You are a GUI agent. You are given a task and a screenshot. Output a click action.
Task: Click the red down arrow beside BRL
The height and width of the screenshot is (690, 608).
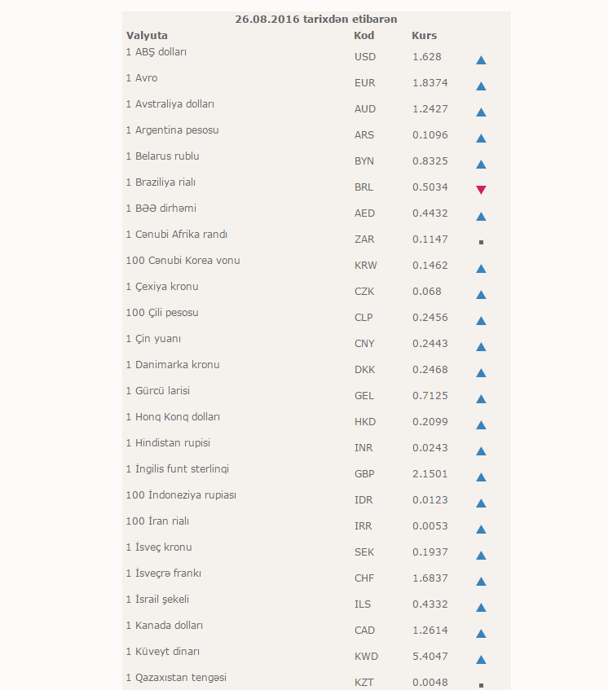481,190
